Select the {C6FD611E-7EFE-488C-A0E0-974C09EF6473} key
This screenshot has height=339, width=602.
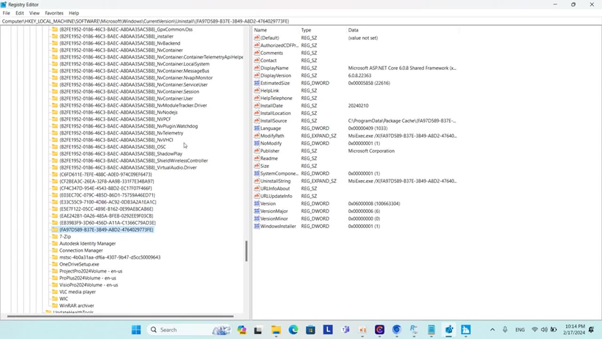pyautogui.click(x=105, y=174)
